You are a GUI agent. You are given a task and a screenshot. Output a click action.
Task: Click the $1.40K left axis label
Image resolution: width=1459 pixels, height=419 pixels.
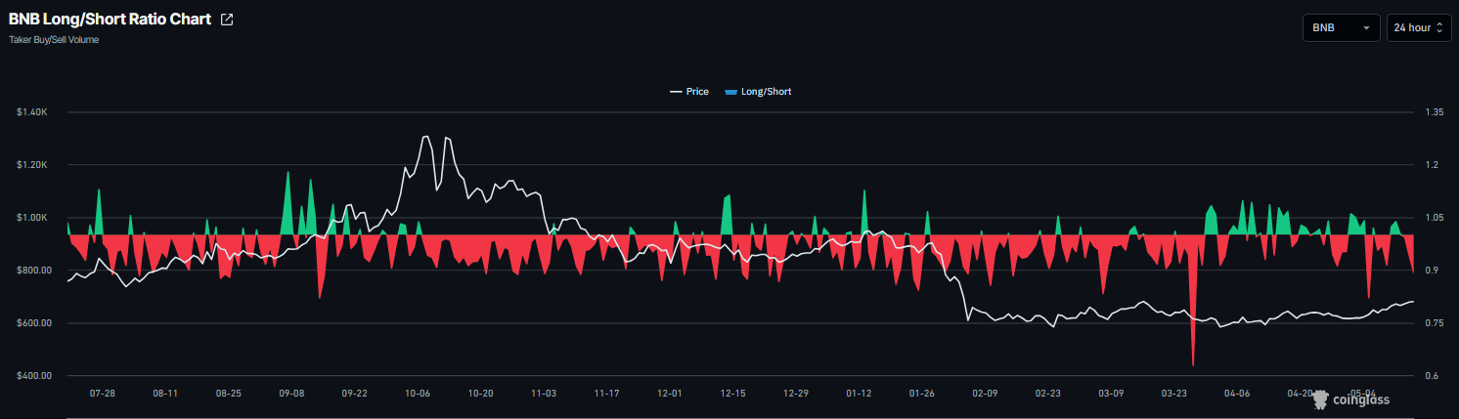(31, 113)
